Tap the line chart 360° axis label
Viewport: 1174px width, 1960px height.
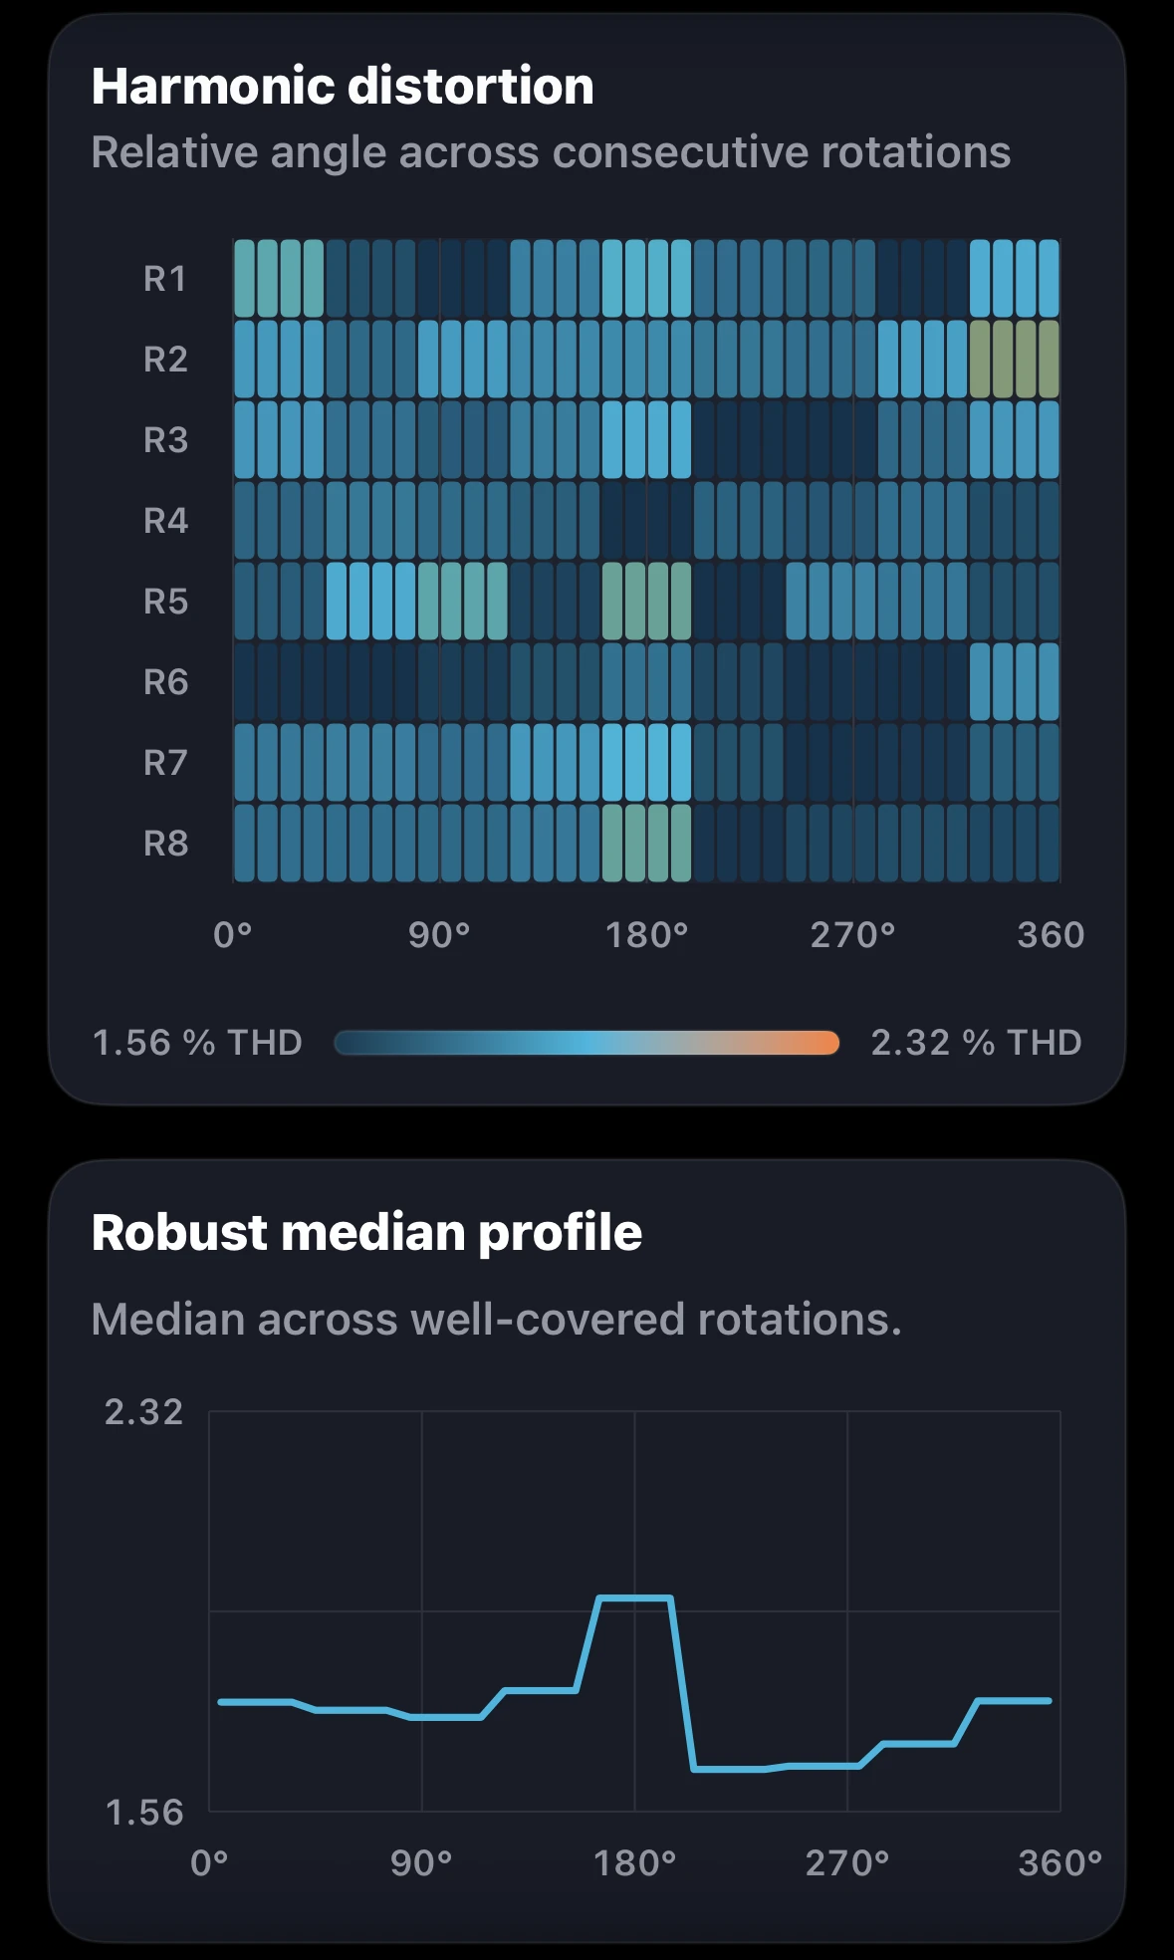[x=1059, y=1863]
